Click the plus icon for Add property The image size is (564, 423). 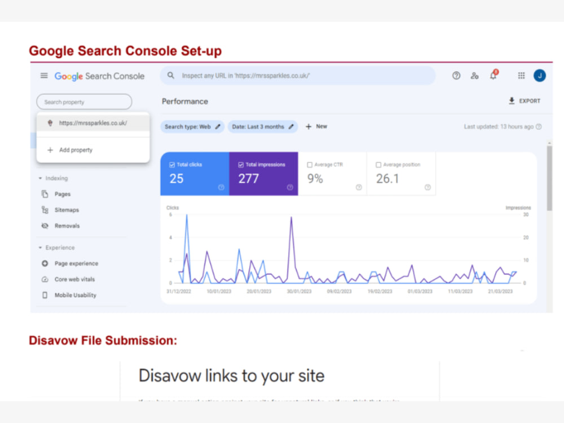point(50,150)
